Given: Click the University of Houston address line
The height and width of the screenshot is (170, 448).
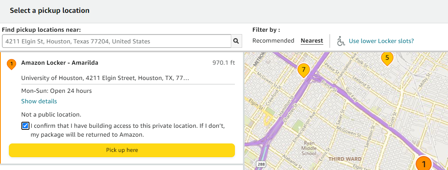Looking at the screenshot, I should pyautogui.click(x=105, y=78).
